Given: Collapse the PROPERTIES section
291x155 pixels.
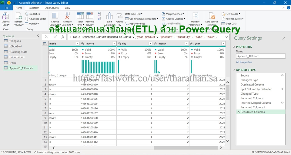Looking at the screenshot, I should pyautogui.click(x=234, y=47).
